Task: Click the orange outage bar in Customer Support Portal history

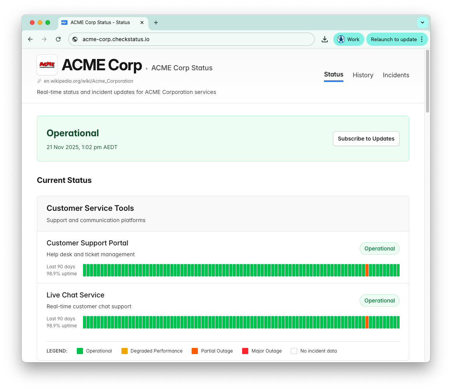Action: click(367, 270)
